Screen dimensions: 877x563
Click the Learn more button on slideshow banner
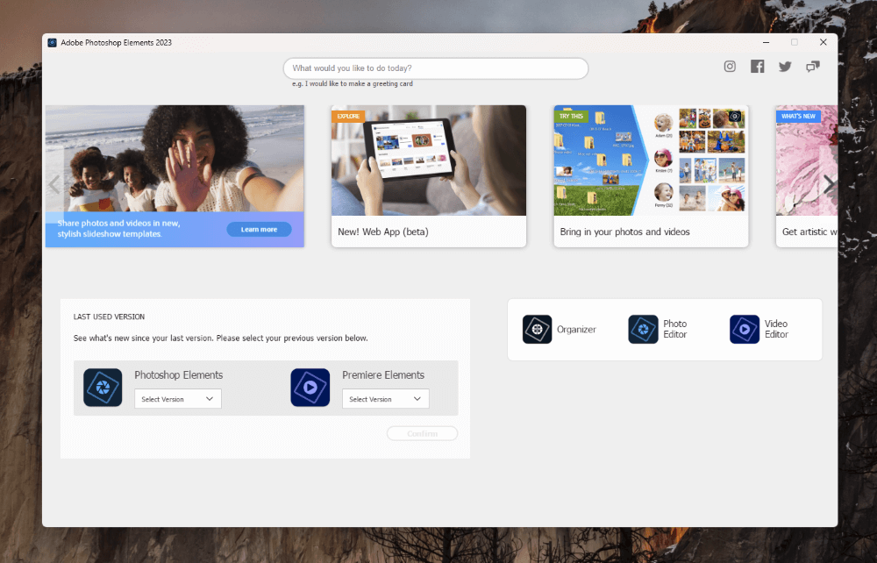pos(259,229)
